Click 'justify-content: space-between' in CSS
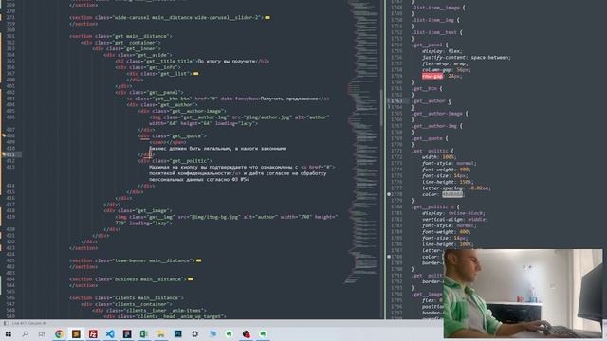This screenshot has width=607, height=341. pyautogui.click(x=466, y=58)
